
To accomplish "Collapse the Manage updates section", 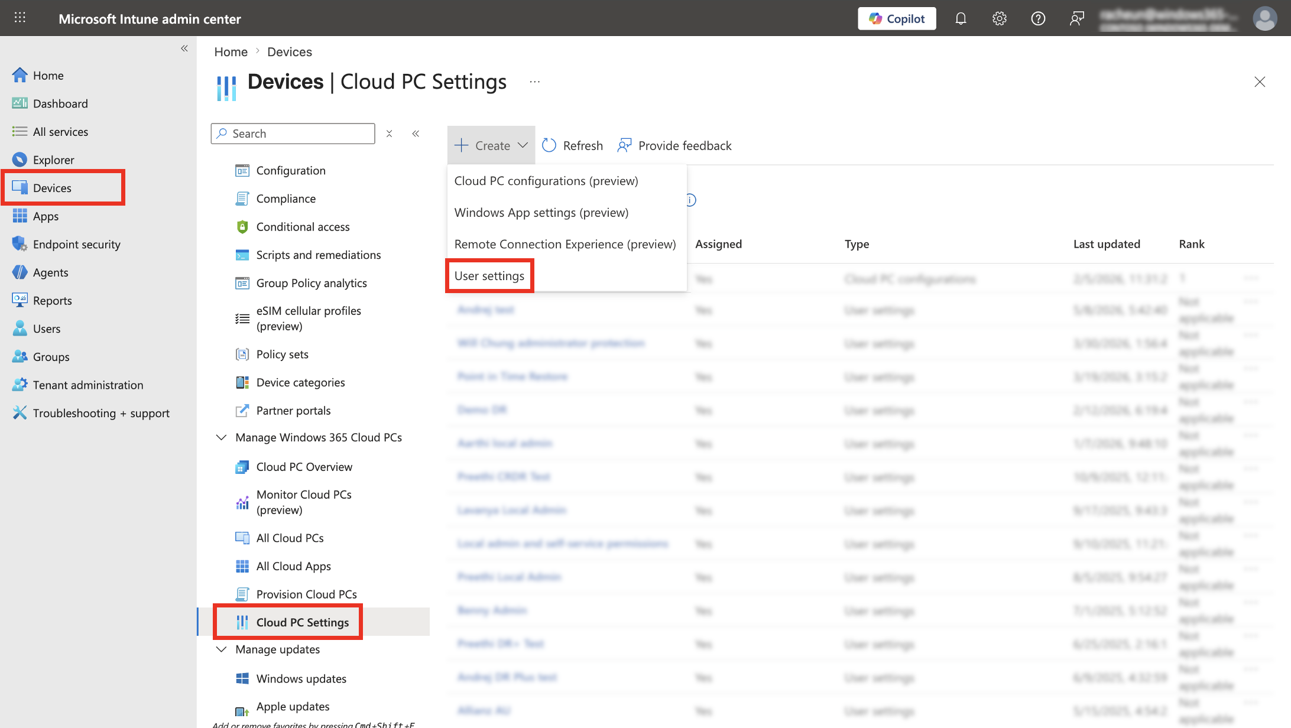I will [x=221, y=649].
